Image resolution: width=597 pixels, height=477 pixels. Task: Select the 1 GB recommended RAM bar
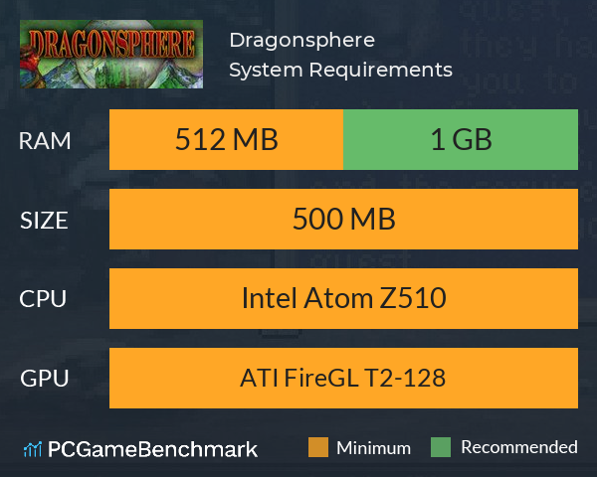[x=461, y=139]
